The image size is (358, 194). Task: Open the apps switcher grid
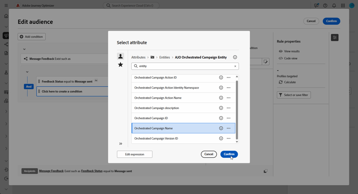click(x=343, y=5)
